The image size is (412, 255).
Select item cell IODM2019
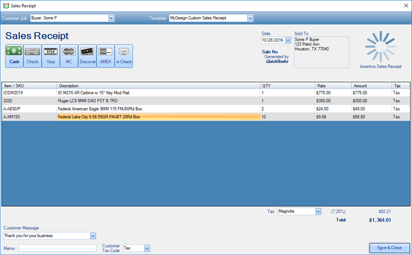(29, 93)
